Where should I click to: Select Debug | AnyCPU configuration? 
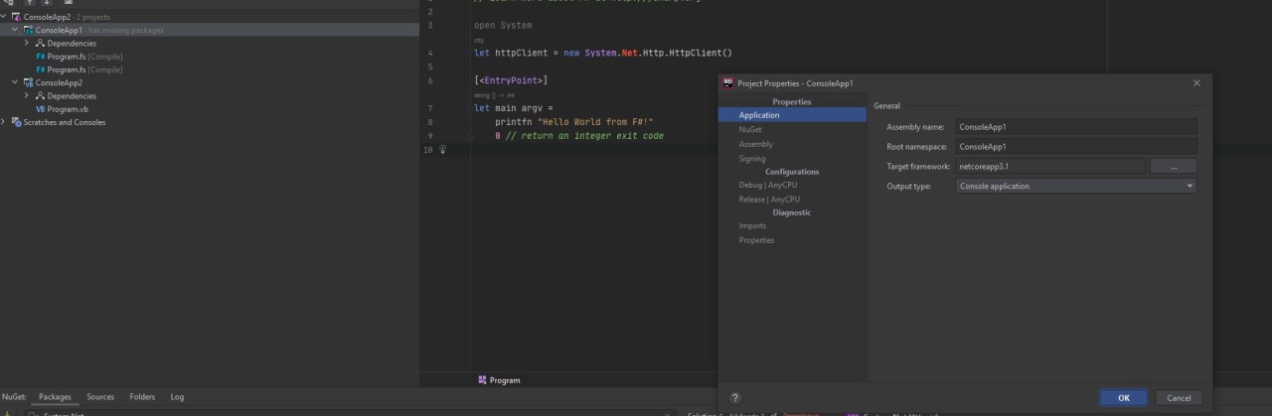[x=768, y=185]
